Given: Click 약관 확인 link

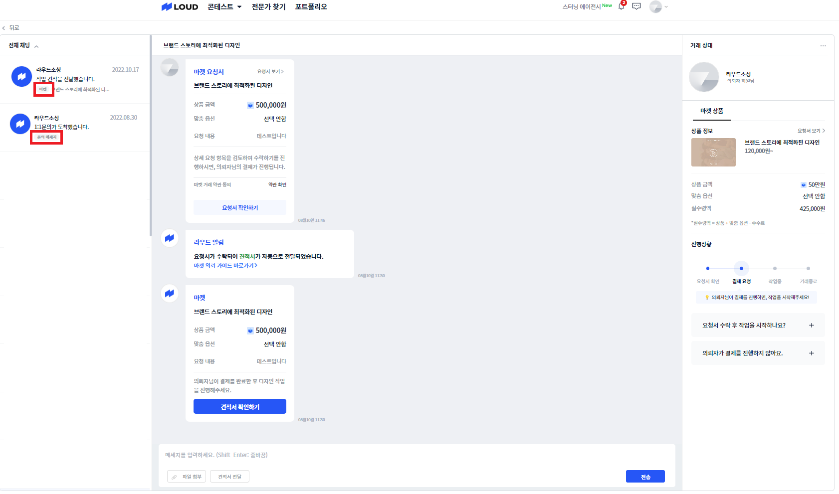Looking at the screenshot, I should tap(277, 185).
